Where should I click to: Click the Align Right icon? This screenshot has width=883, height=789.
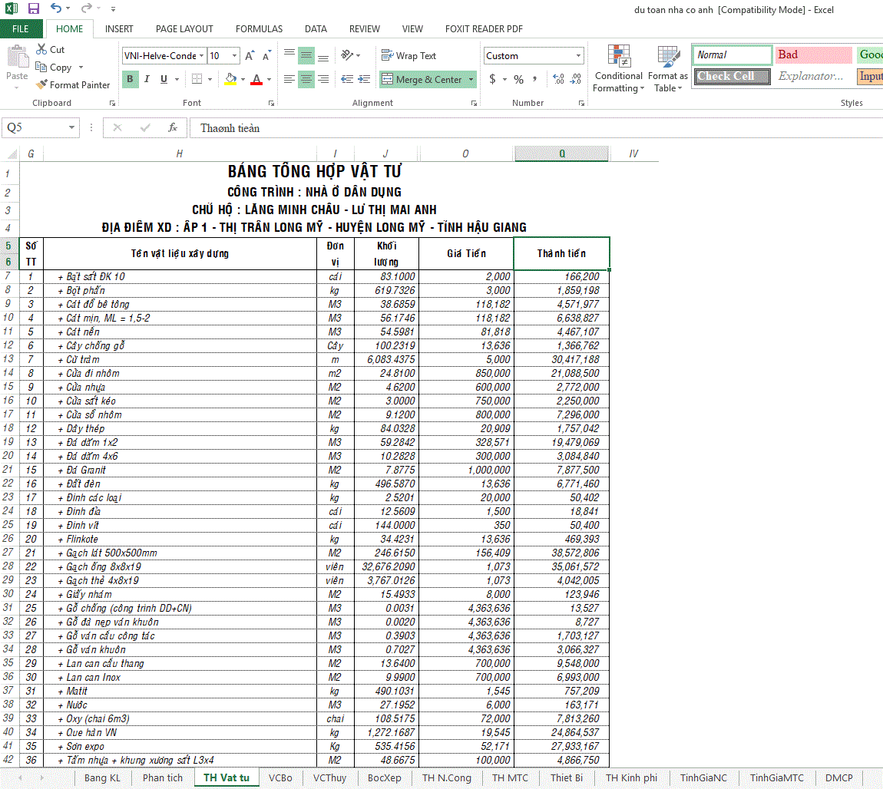tap(323, 79)
